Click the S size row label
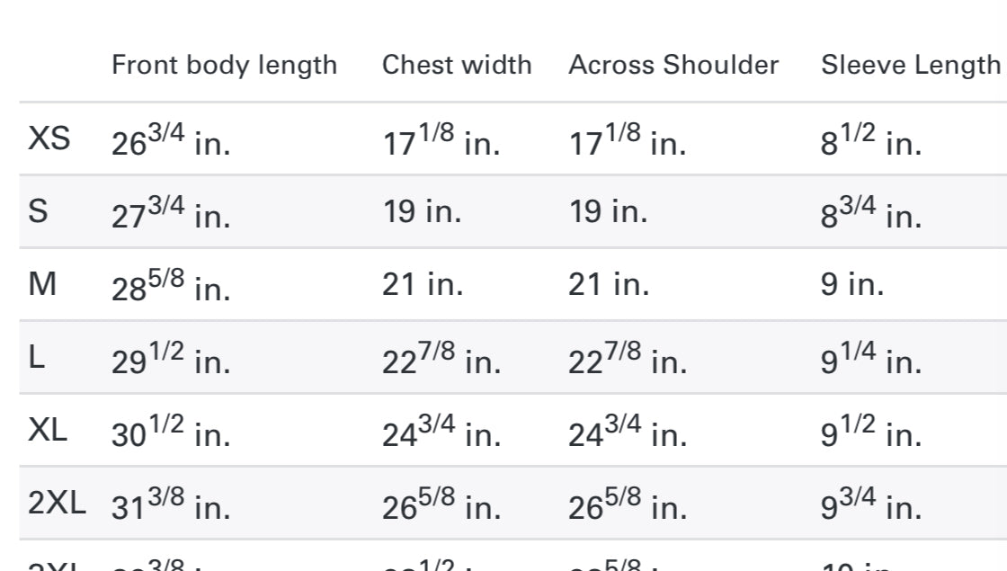Screen dimensions: 1007x571 pos(39,212)
